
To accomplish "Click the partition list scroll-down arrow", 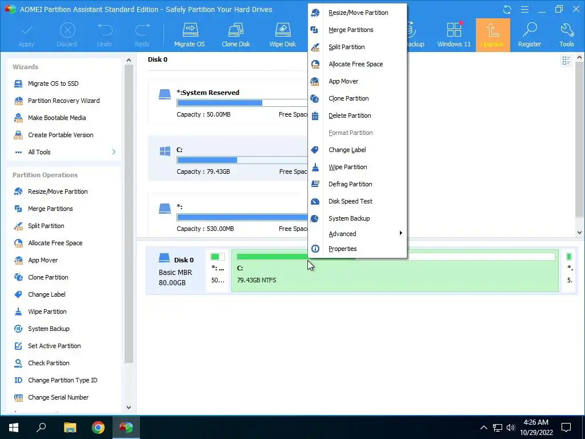I will (579, 232).
